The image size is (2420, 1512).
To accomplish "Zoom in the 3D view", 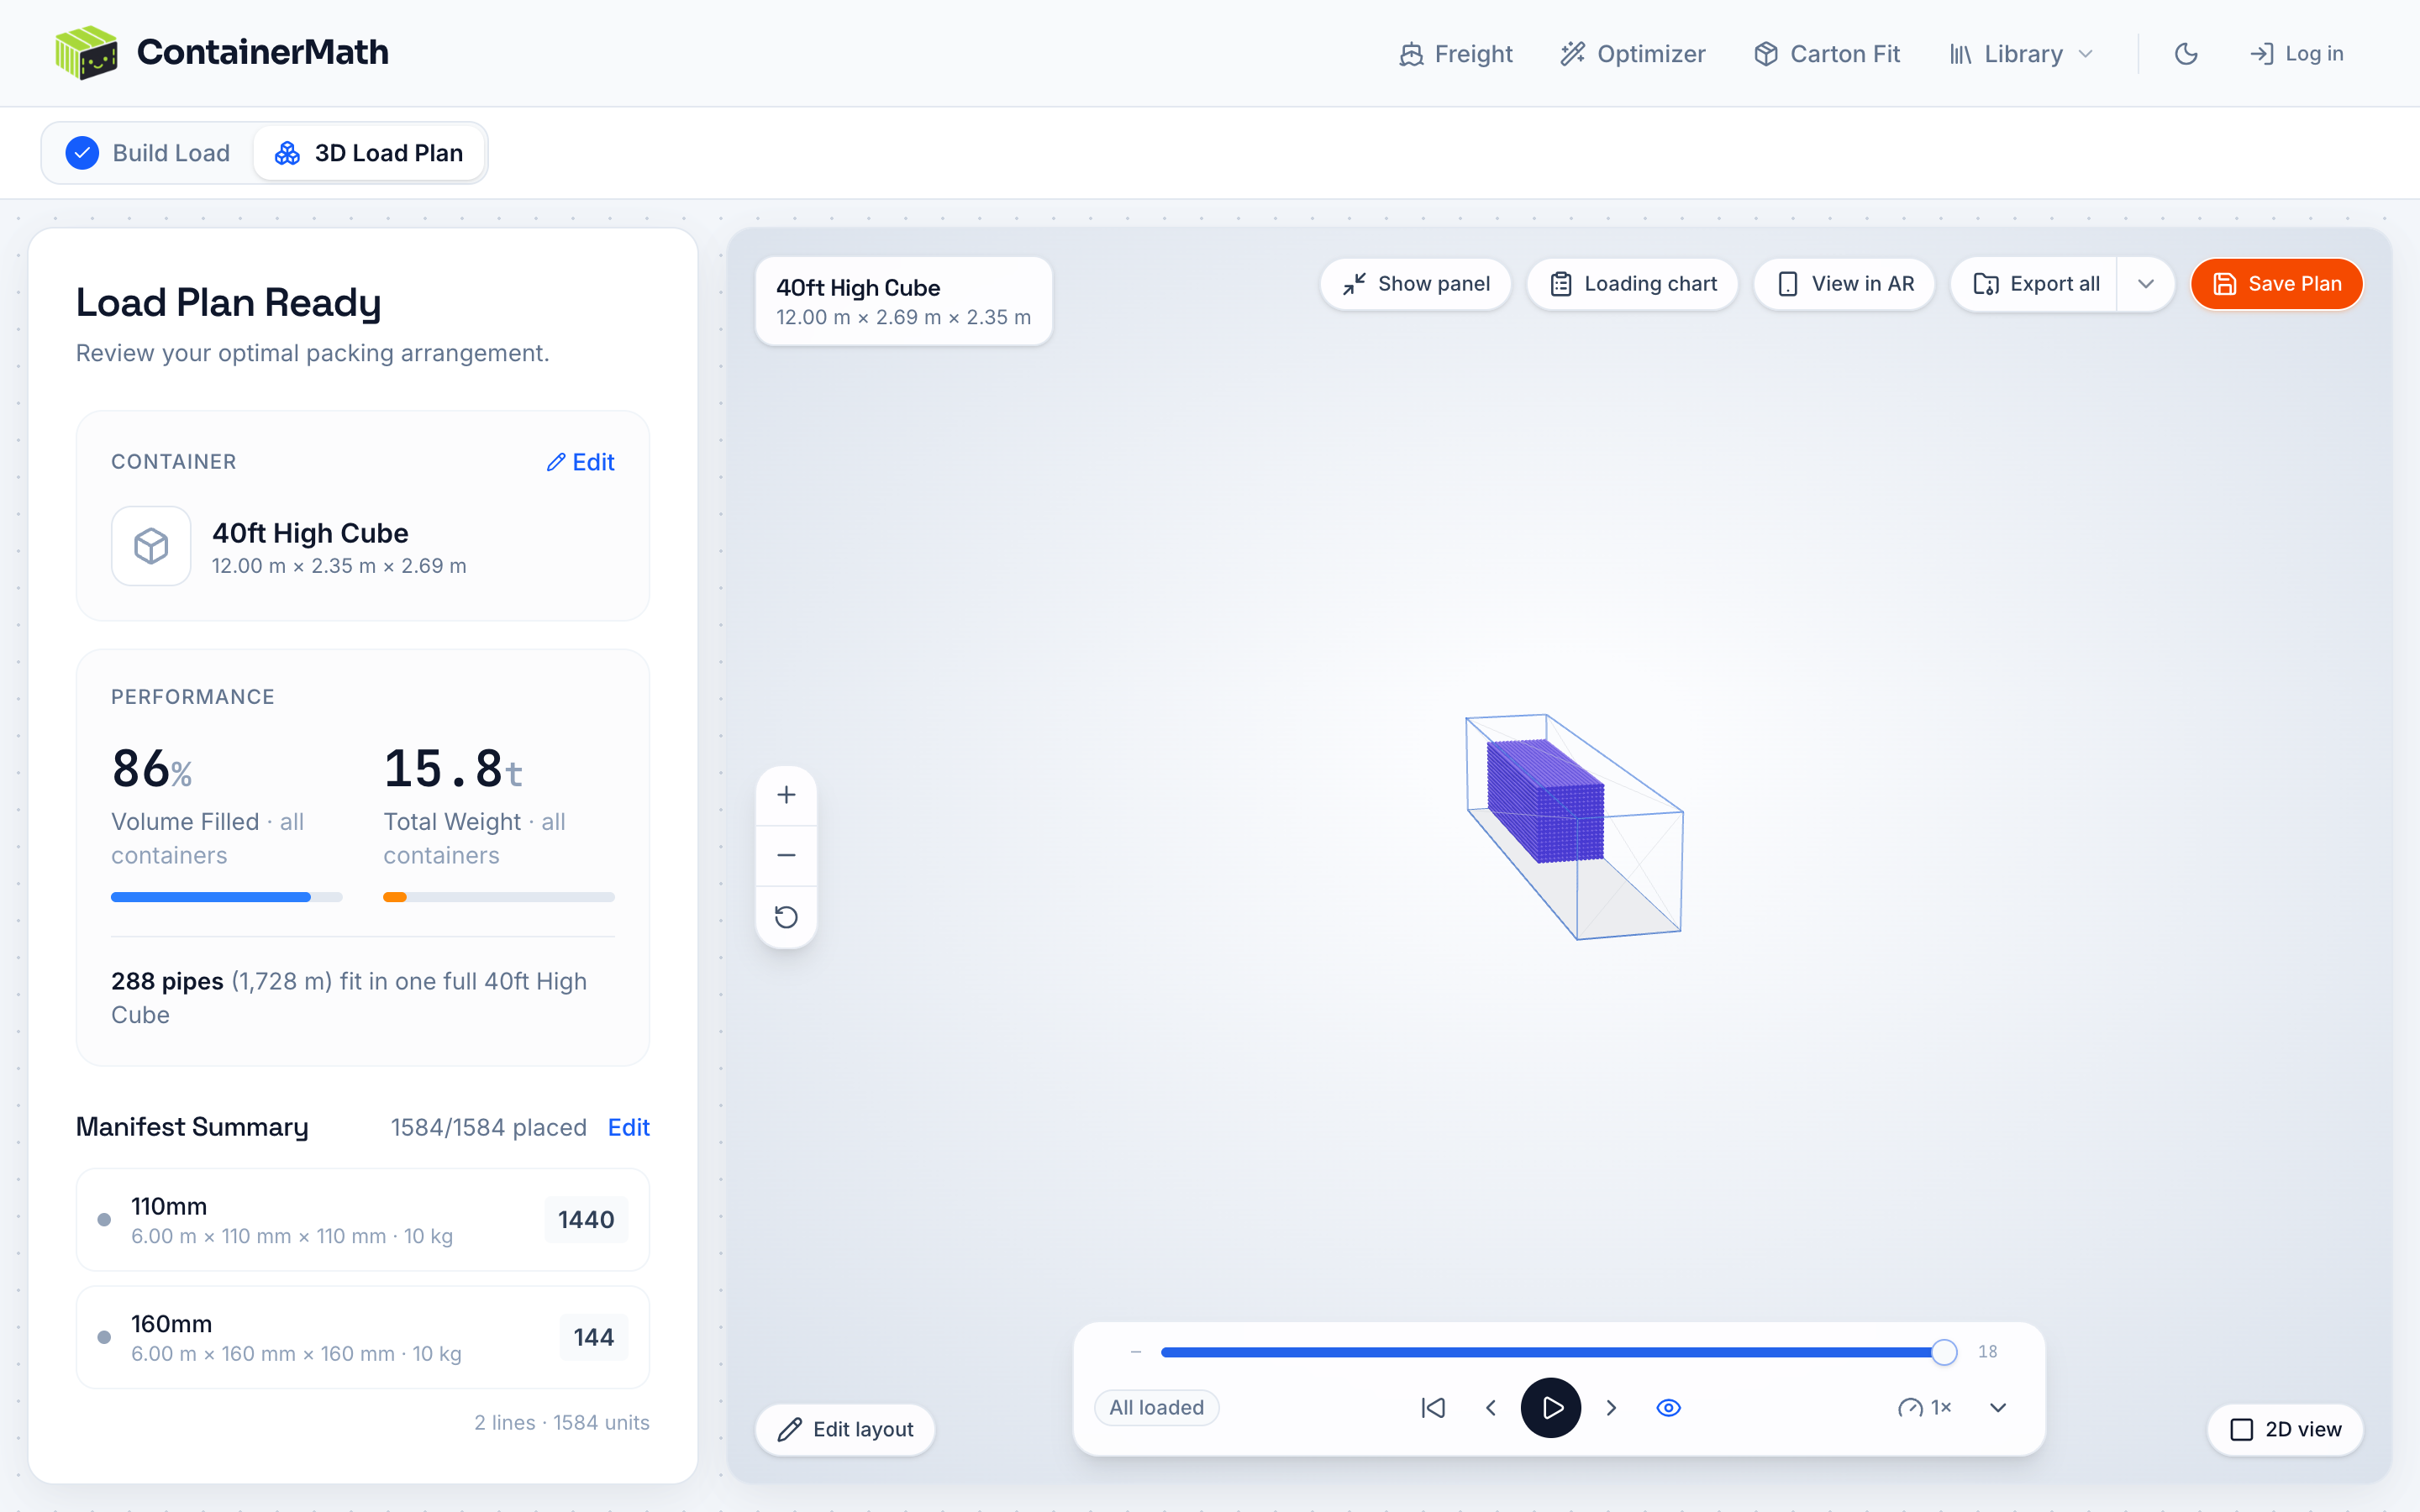I will pos(786,795).
